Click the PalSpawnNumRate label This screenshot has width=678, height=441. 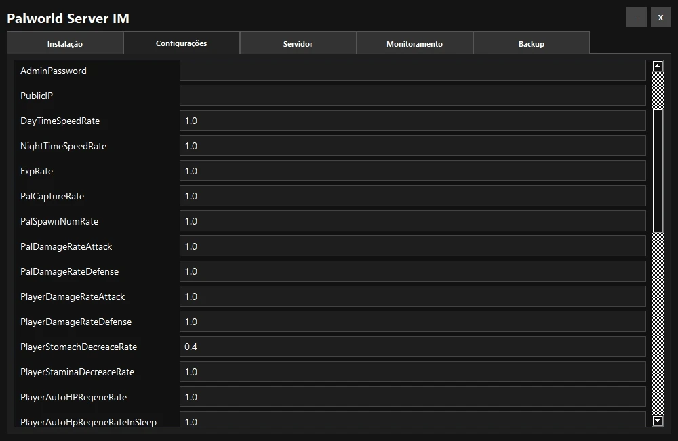pos(59,221)
